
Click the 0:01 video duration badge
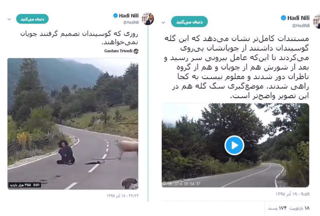click(36, 185)
